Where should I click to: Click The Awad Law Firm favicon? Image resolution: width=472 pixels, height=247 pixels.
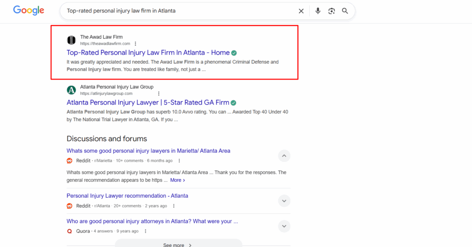[71, 40]
